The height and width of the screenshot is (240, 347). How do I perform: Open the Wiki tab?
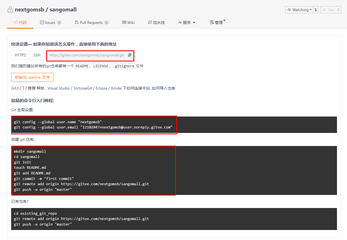pos(128,23)
